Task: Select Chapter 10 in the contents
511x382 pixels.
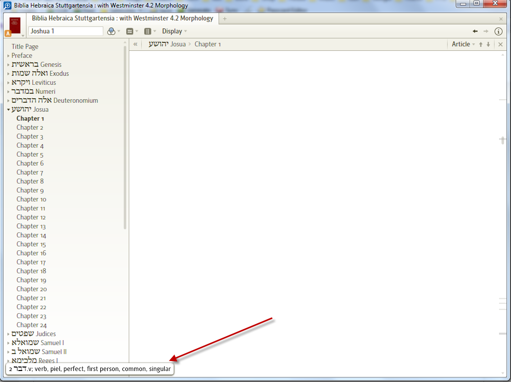Action: 31,199
